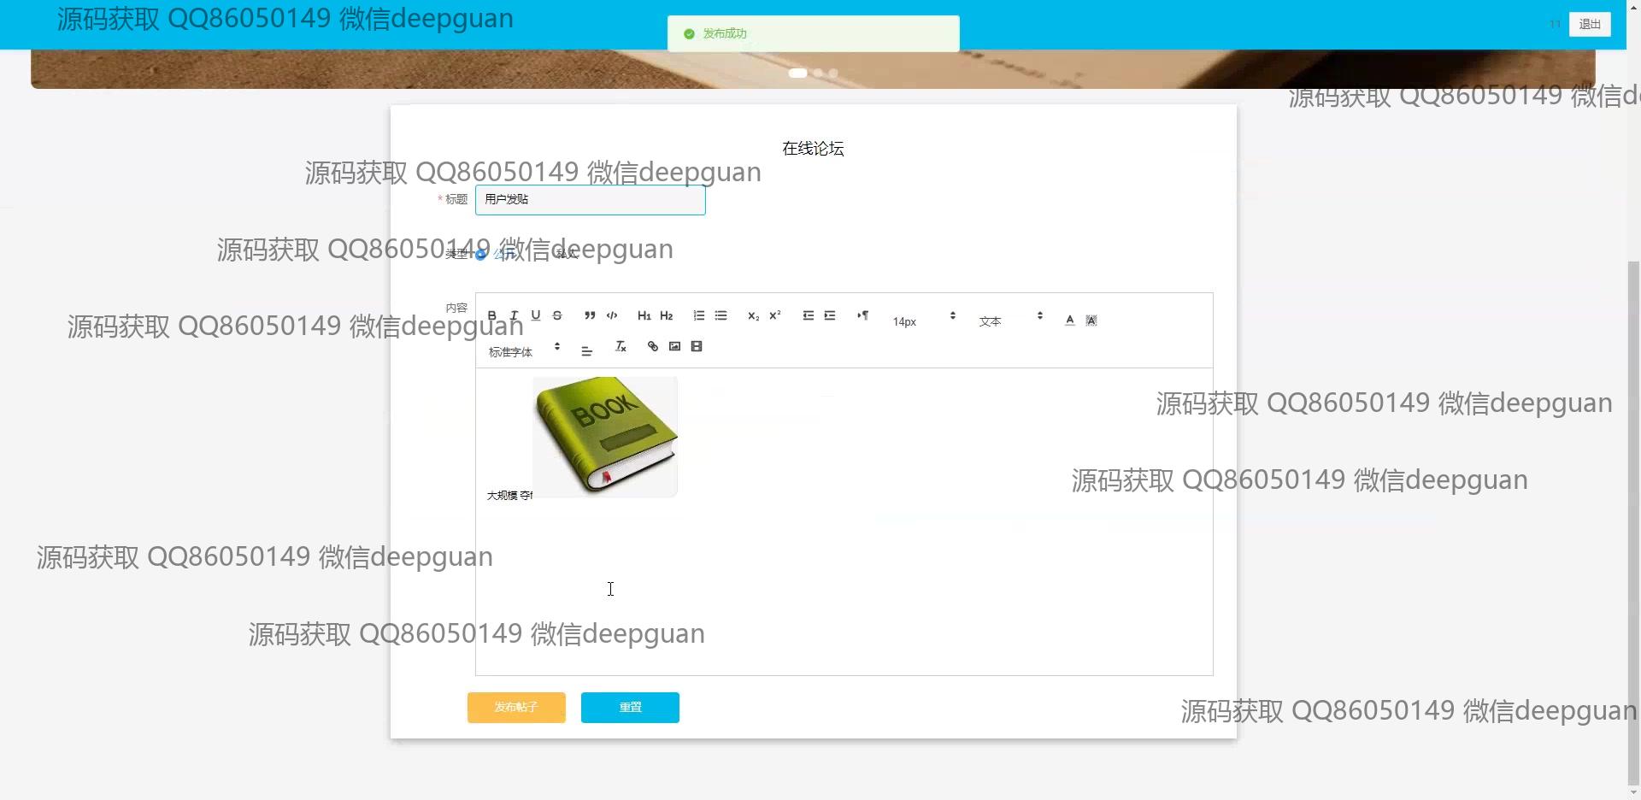Click the first carousel indicator dot
Viewport: 1641px width, 800px height.
click(797, 73)
